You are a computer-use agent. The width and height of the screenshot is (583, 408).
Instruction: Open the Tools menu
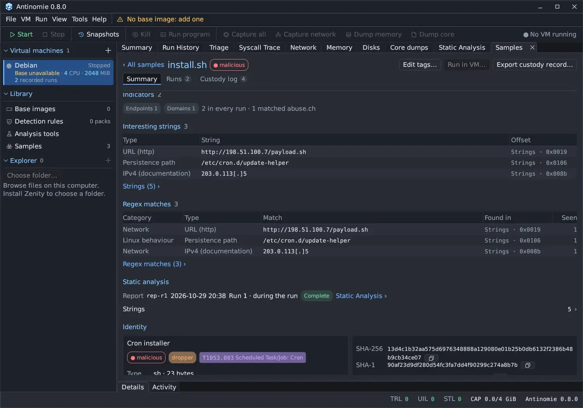point(80,19)
